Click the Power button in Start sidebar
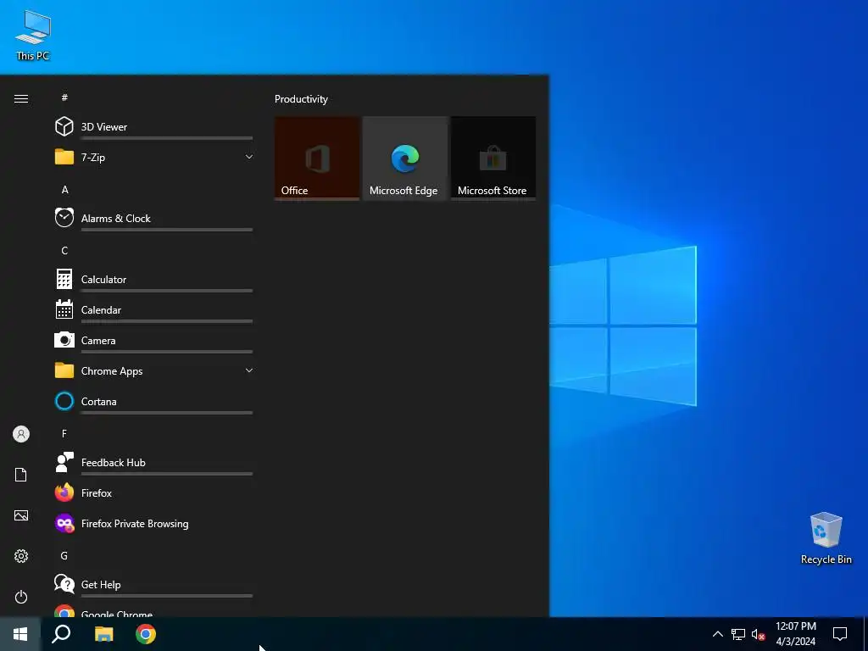The height and width of the screenshot is (651, 868). pos(21,597)
